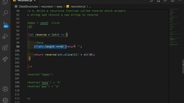Click the vertical scrollbar thumb
184x103 pixels.
pyautogui.click(x=183, y=66)
